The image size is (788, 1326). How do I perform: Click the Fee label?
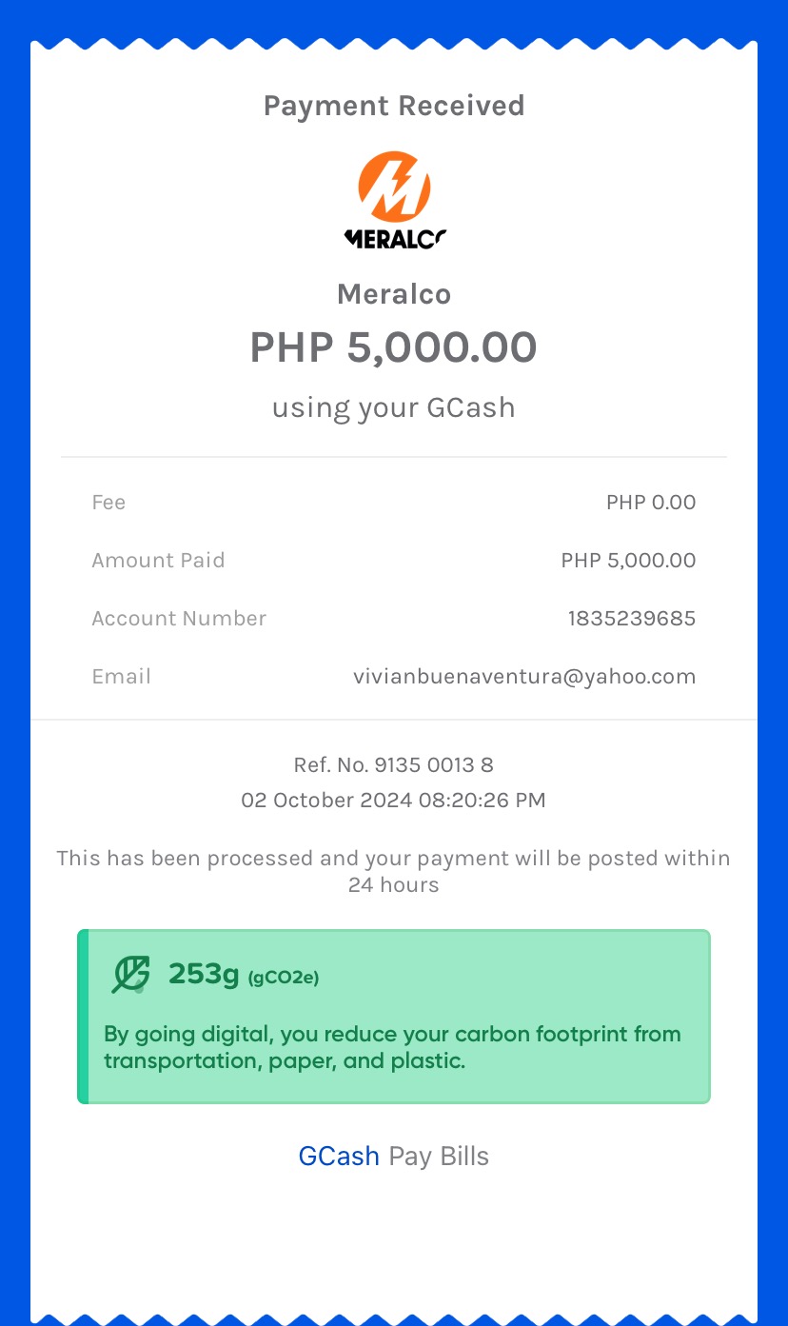pyautogui.click(x=108, y=503)
